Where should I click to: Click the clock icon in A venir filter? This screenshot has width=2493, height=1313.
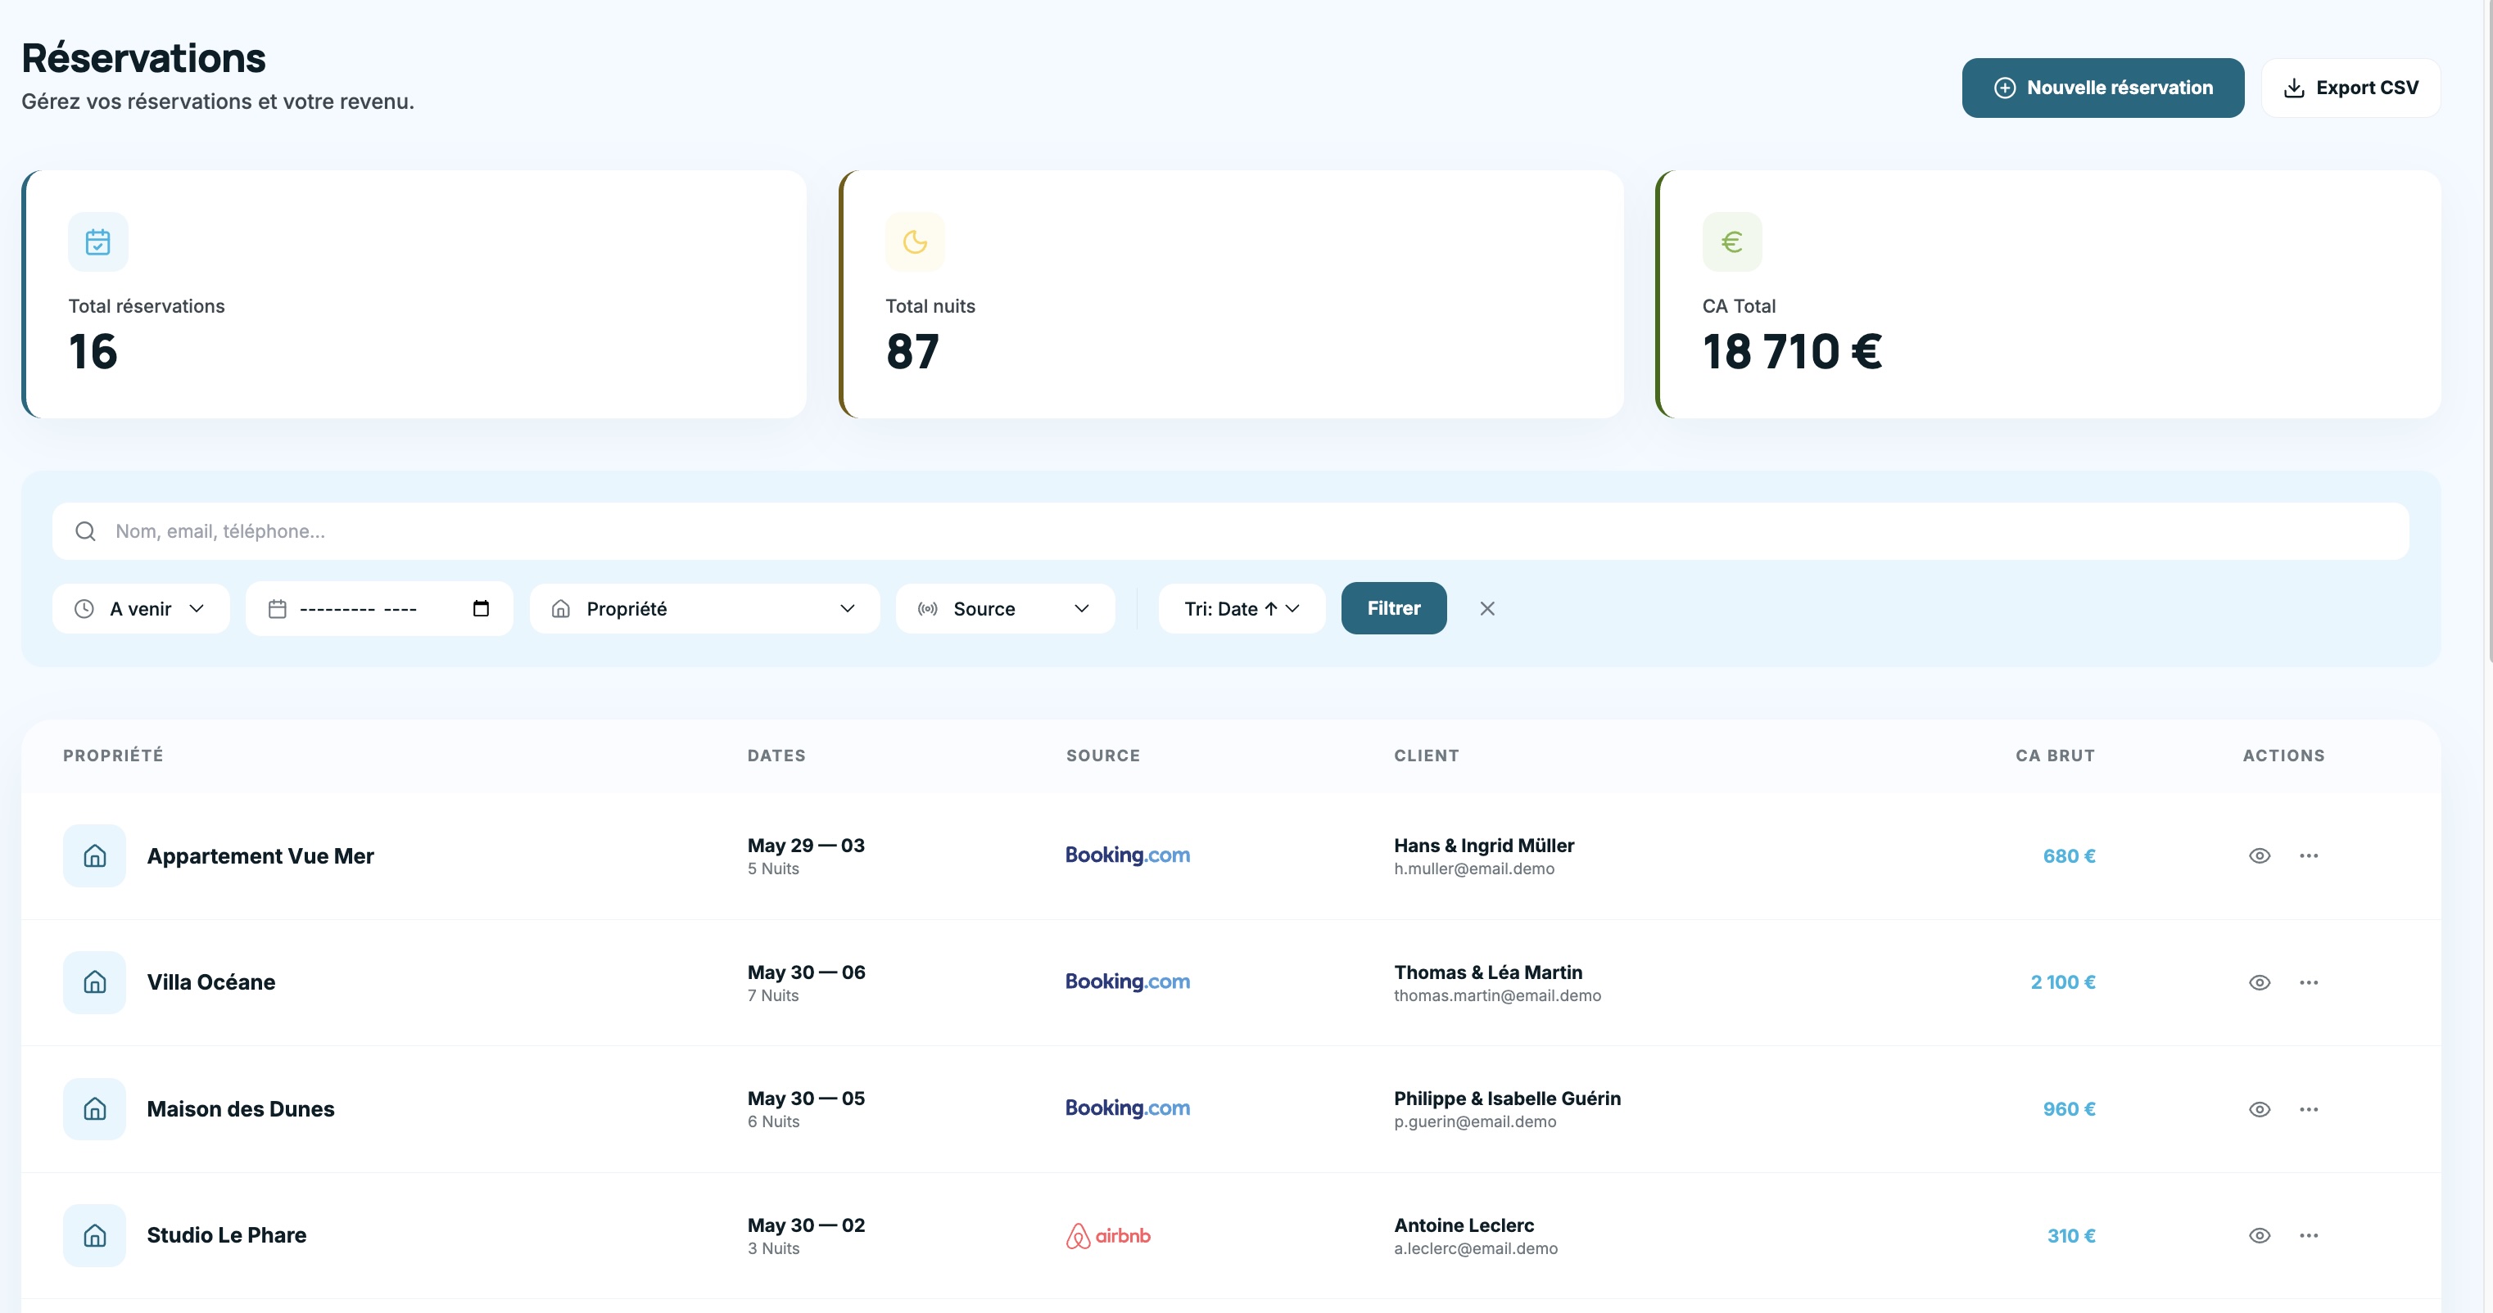click(84, 608)
